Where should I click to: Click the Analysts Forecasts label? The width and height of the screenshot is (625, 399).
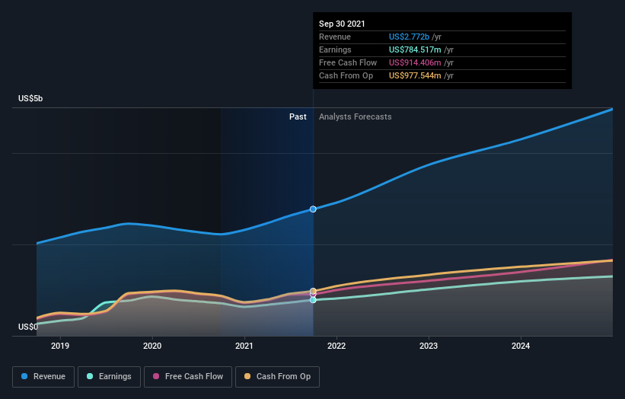(x=356, y=117)
